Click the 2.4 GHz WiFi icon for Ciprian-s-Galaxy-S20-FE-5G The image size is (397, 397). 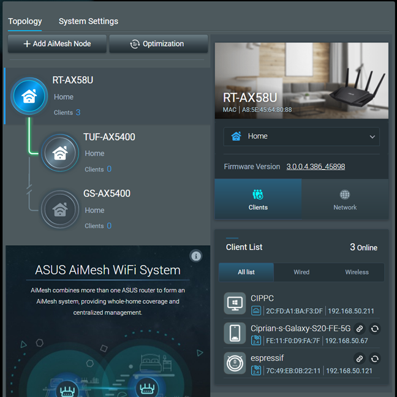(256, 340)
